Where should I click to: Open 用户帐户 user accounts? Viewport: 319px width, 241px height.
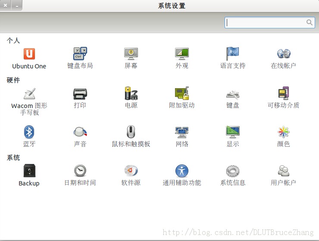284,170
